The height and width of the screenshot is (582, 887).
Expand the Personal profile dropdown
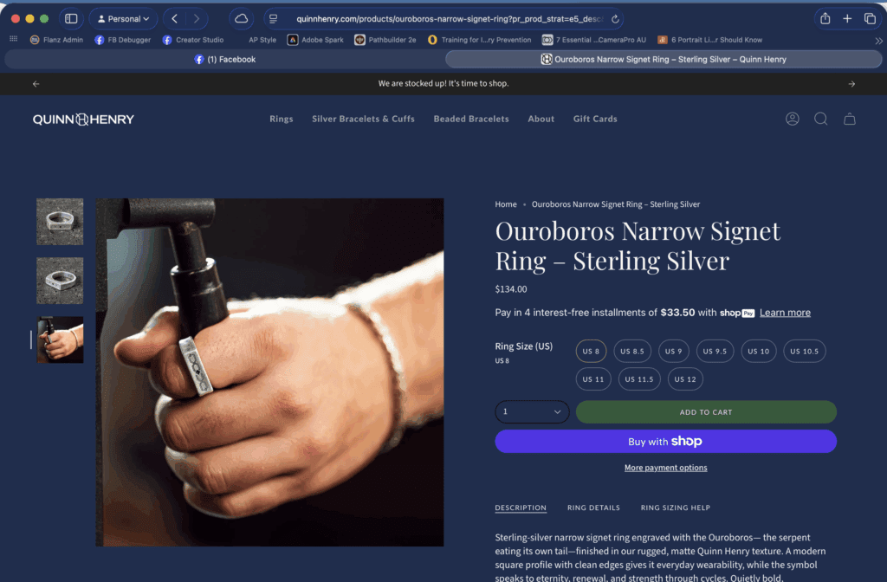click(x=123, y=19)
